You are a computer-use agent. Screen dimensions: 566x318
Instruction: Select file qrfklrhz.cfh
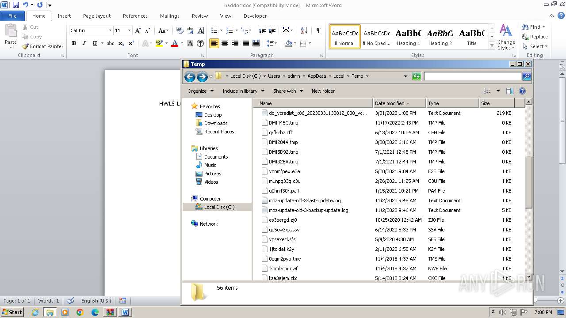[281, 132]
